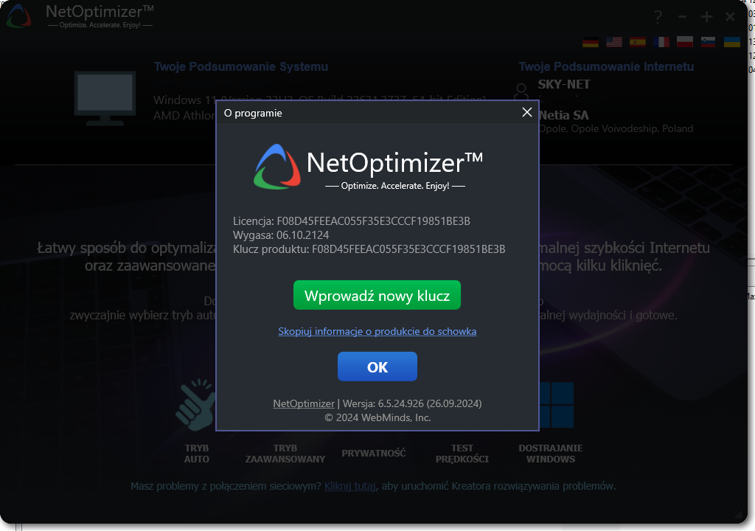Open the Prywatność section
755x531 pixels.
coord(374,453)
